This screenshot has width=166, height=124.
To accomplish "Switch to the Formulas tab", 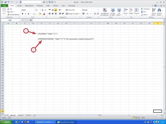I will pos(40,6).
